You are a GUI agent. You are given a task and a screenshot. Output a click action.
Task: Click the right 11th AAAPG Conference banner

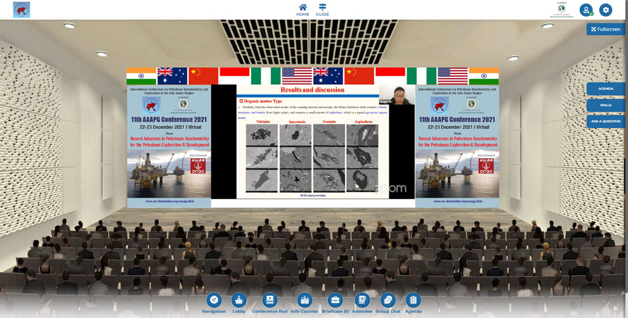coord(457,146)
